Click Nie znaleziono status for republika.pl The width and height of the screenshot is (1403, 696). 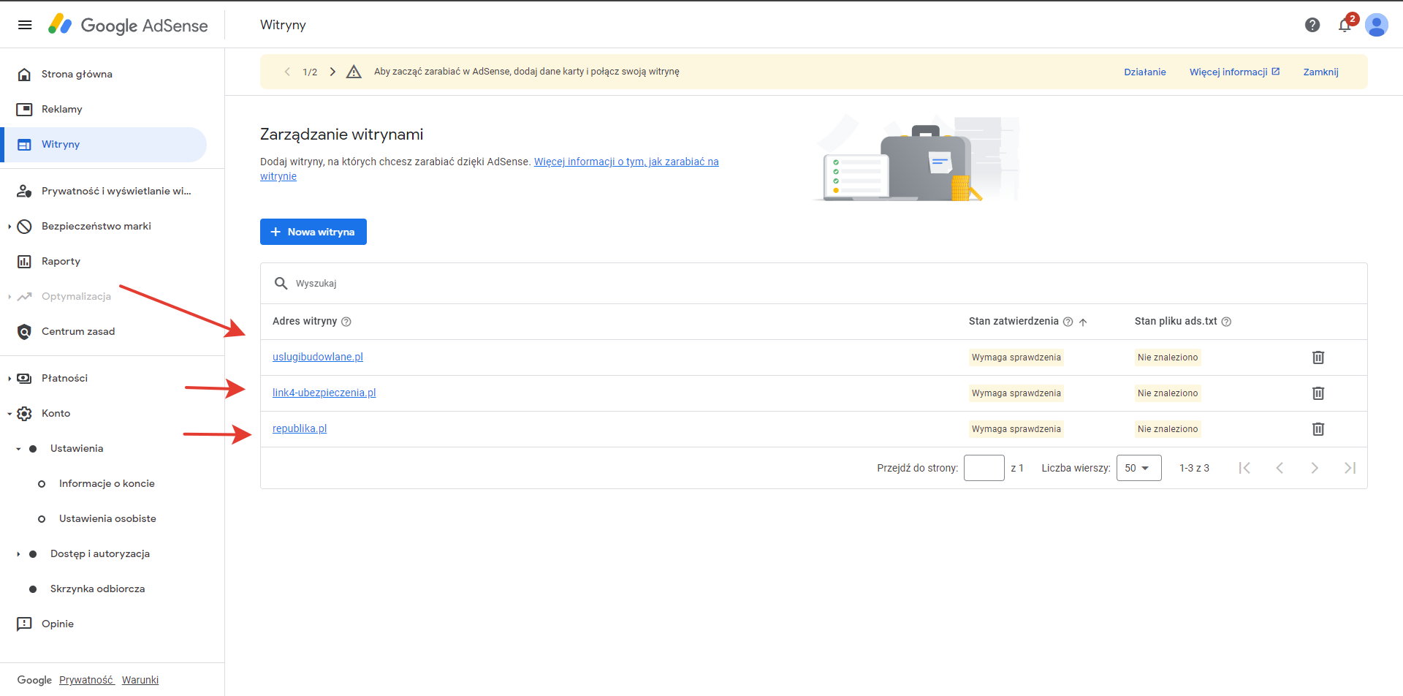coord(1168,429)
